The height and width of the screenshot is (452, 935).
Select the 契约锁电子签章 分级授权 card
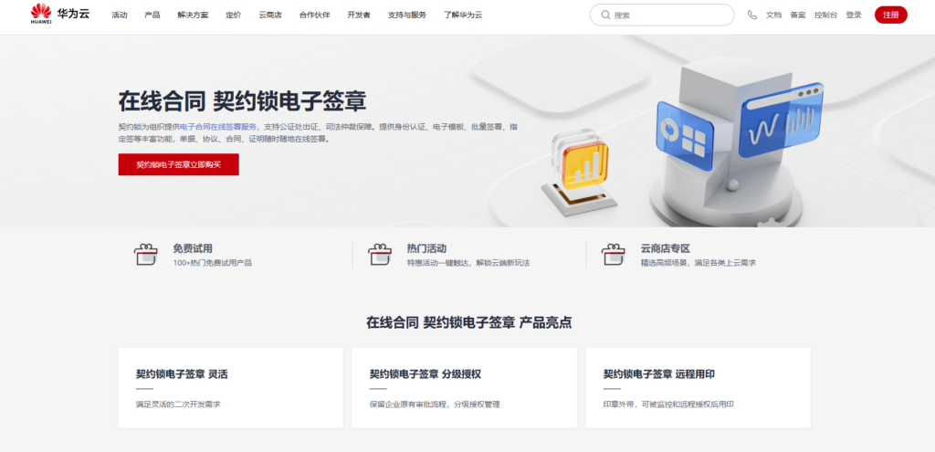pos(464,387)
